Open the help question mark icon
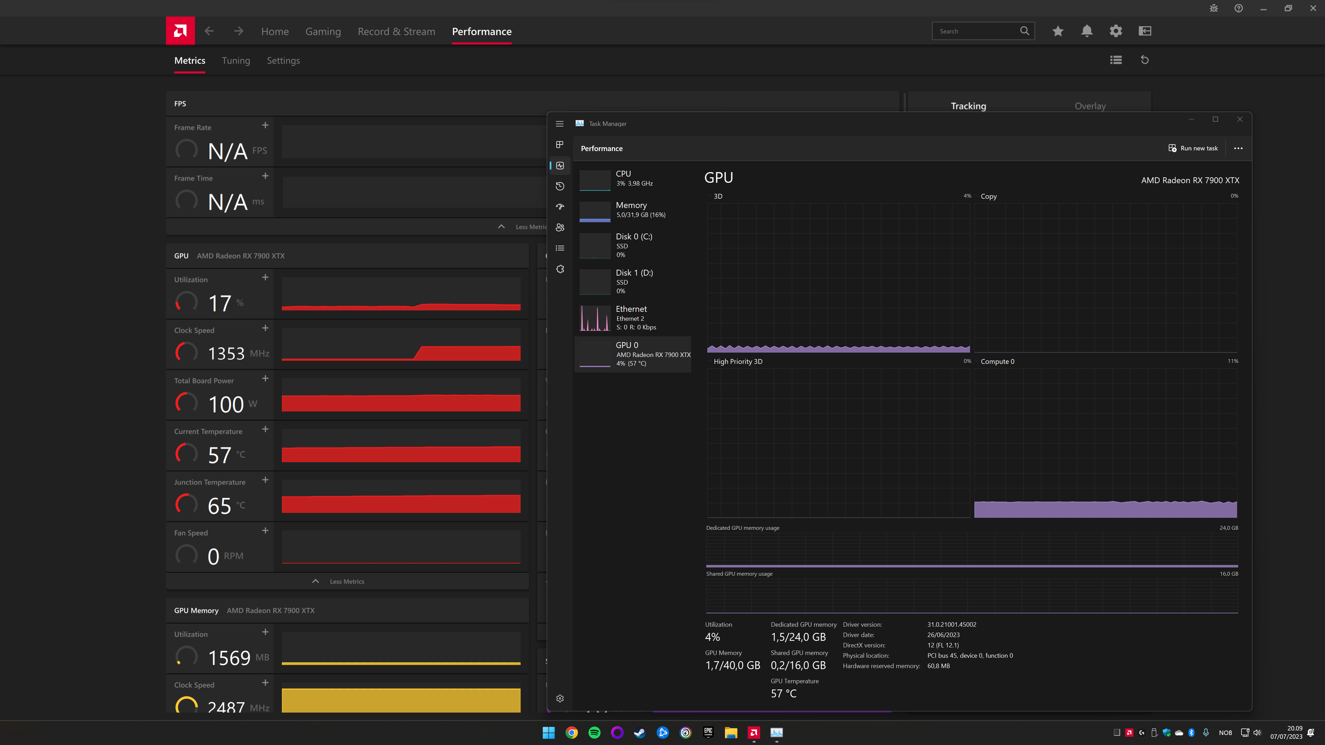Screen dimensions: 1325x745 [1239, 8]
